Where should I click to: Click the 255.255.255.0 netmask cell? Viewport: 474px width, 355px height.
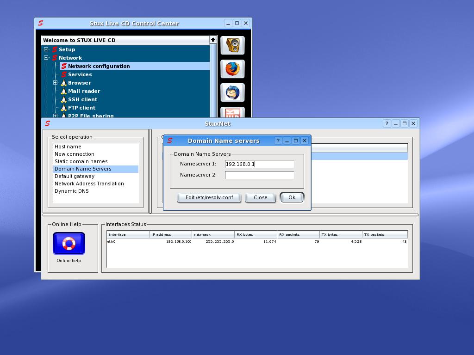point(220,241)
